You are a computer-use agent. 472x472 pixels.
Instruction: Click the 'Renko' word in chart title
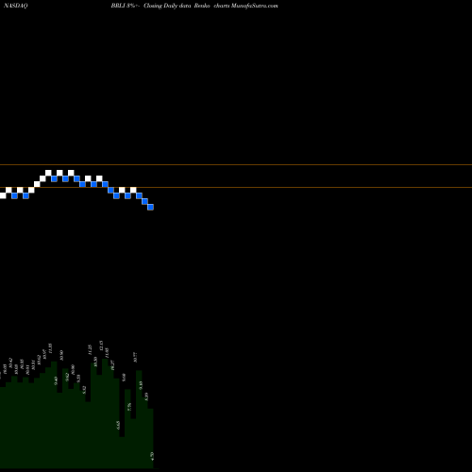(203, 6)
